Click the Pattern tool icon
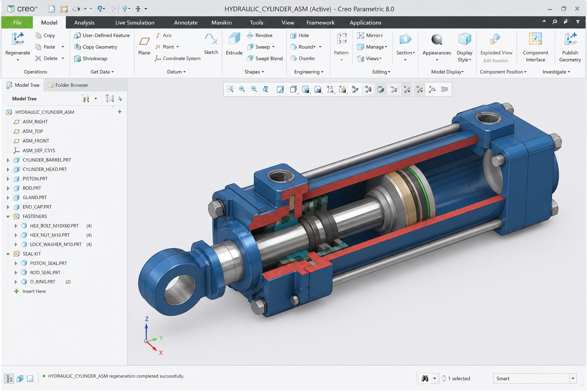 341,39
